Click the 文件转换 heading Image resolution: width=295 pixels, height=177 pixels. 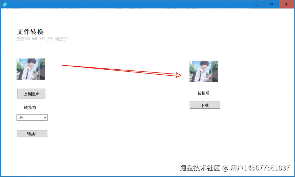point(30,32)
